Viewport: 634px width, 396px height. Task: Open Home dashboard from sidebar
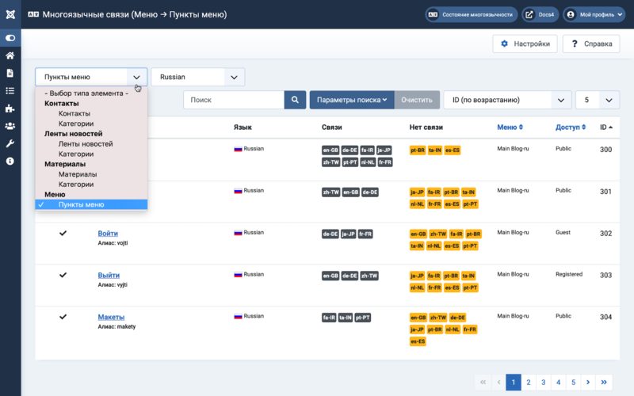[x=10, y=55]
